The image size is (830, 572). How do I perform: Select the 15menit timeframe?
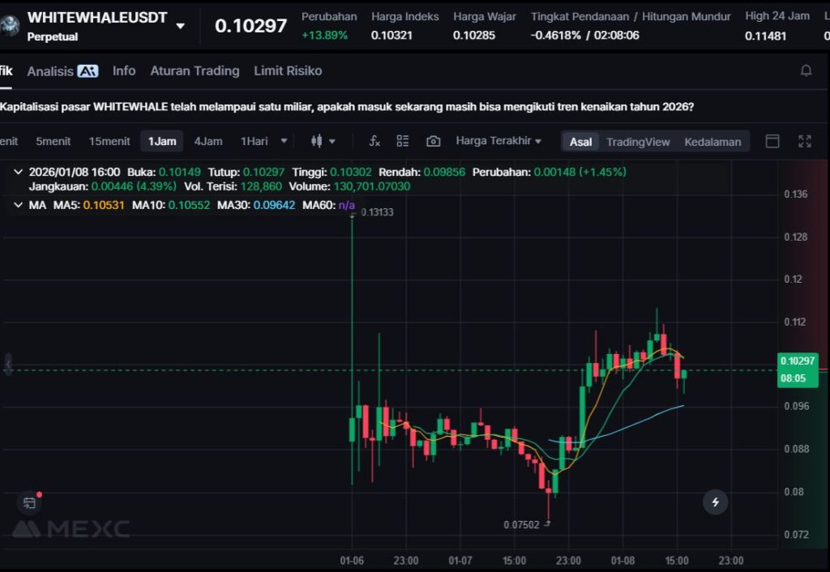[109, 141]
